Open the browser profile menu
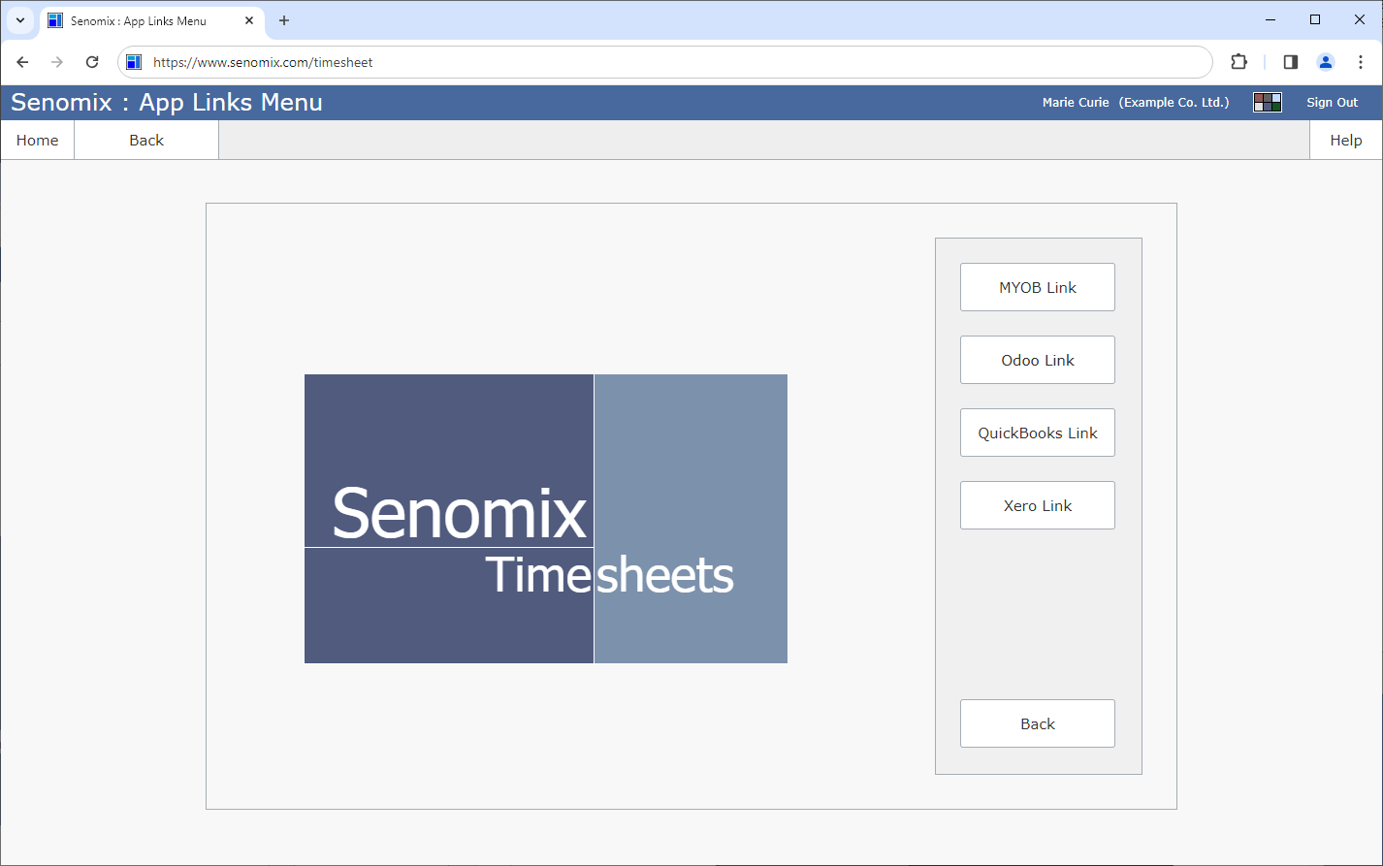 1326,62
